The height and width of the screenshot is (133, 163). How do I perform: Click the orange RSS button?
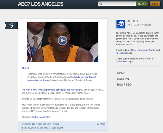coord(155,4)
